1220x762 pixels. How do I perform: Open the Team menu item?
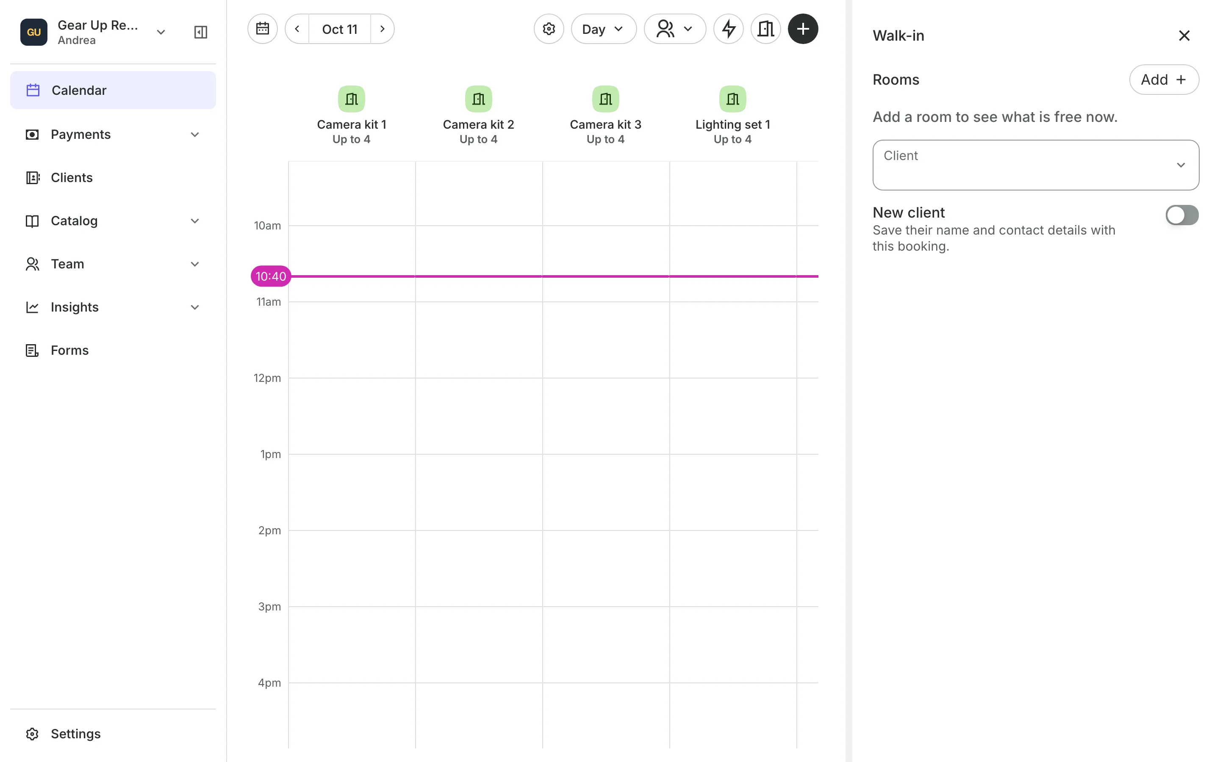(113, 264)
